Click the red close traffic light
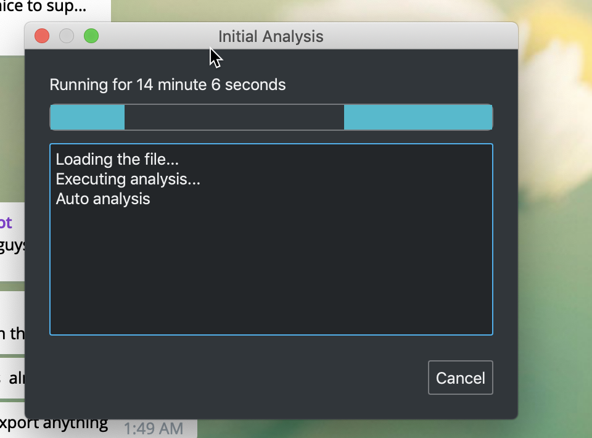Screen dimensions: 592x438 41,36
